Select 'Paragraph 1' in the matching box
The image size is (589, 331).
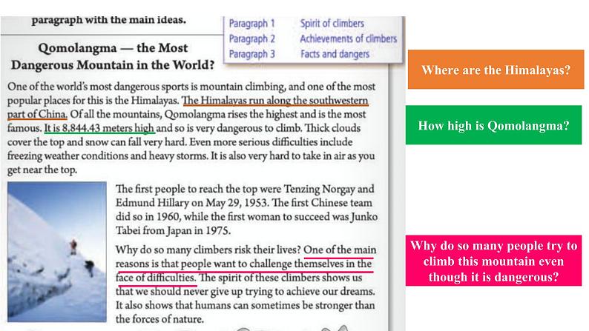coord(251,23)
